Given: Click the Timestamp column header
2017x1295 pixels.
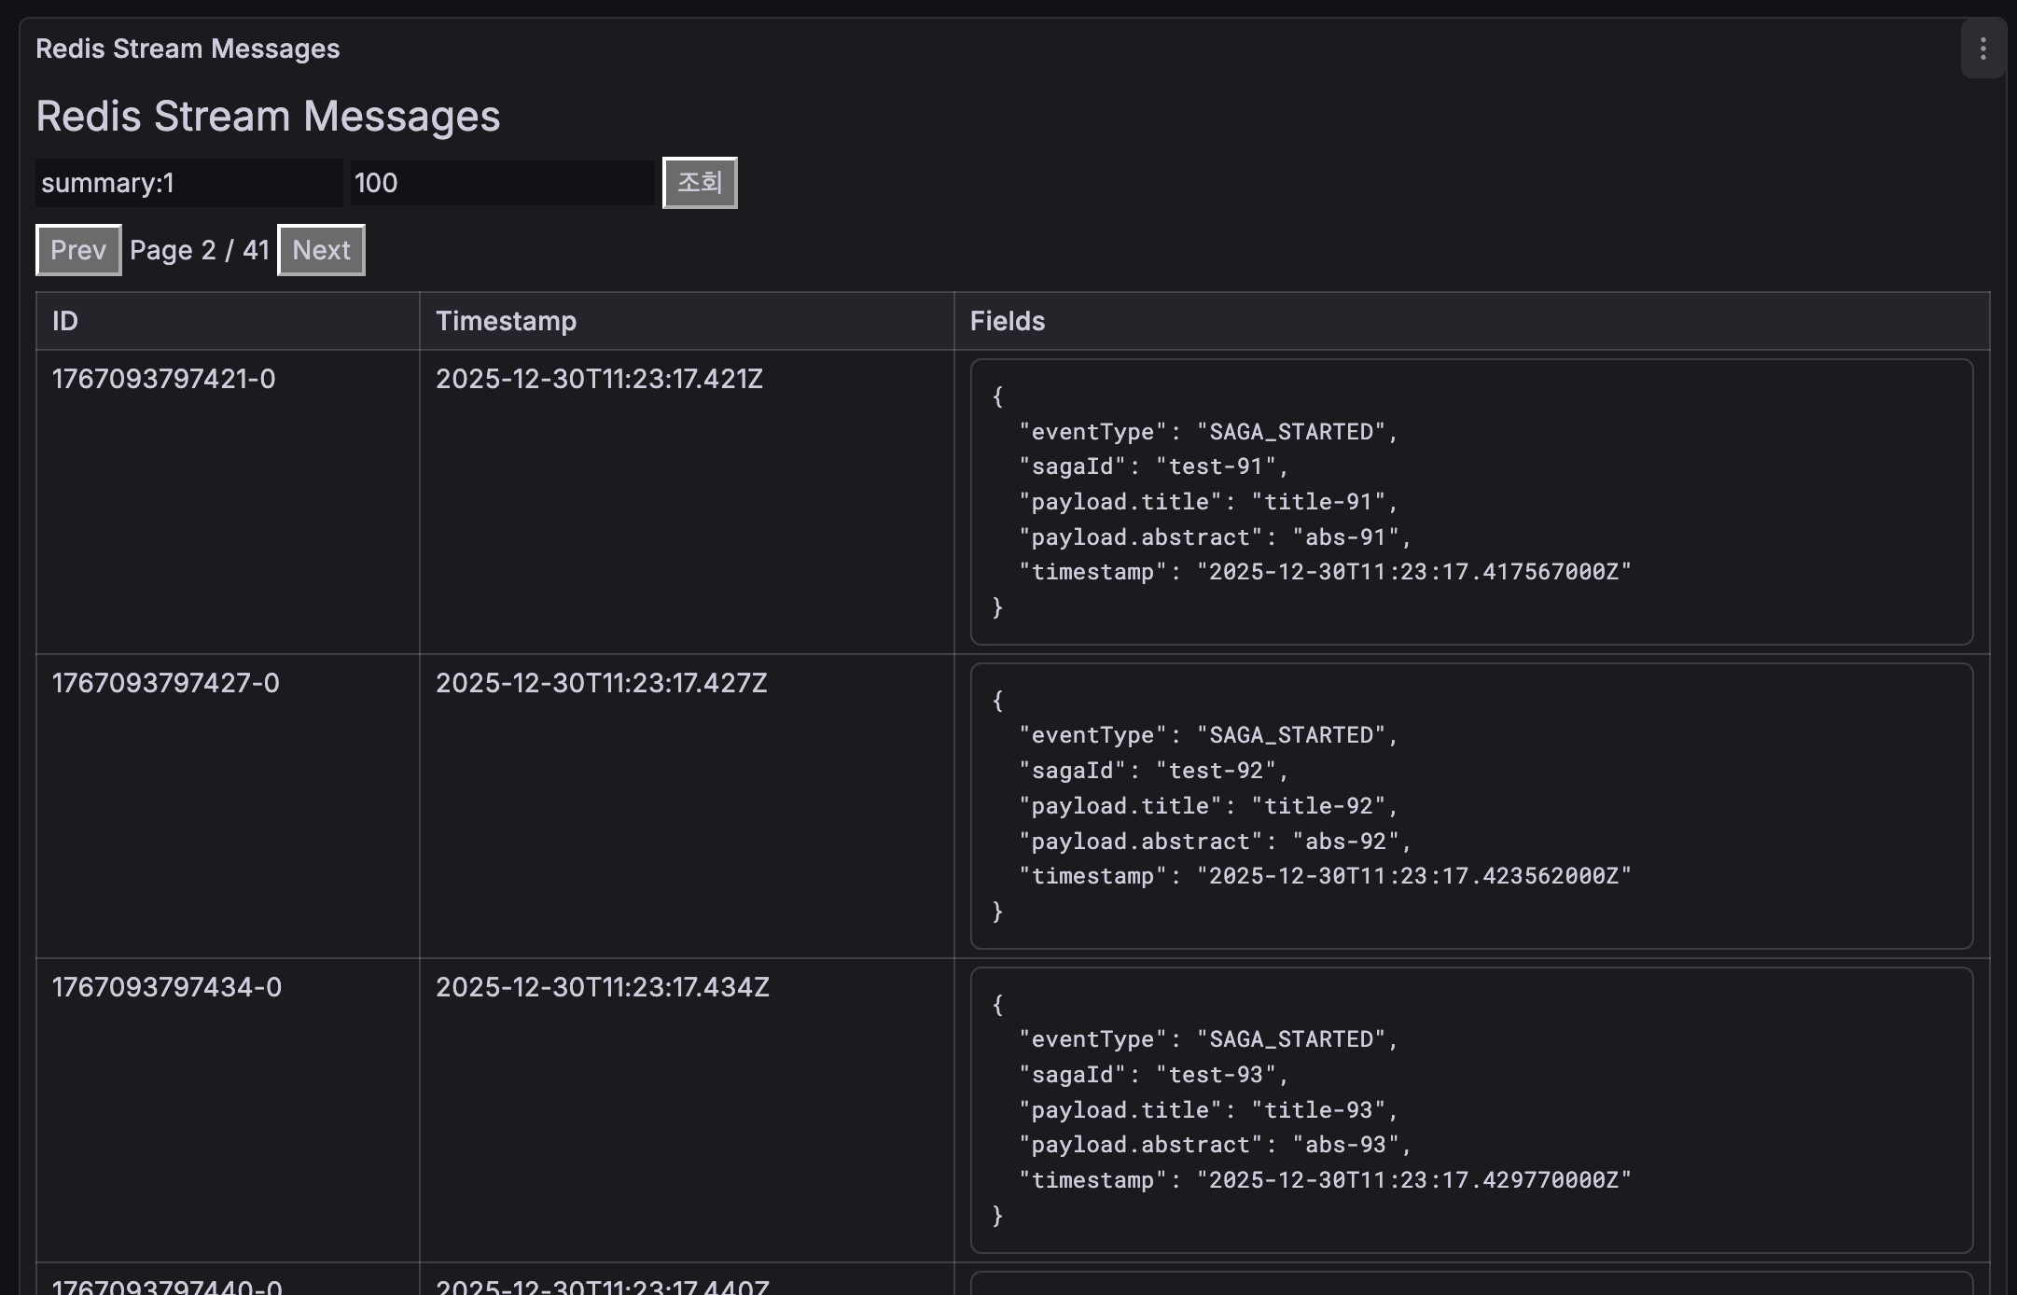Looking at the screenshot, I should click(x=506, y=321).
